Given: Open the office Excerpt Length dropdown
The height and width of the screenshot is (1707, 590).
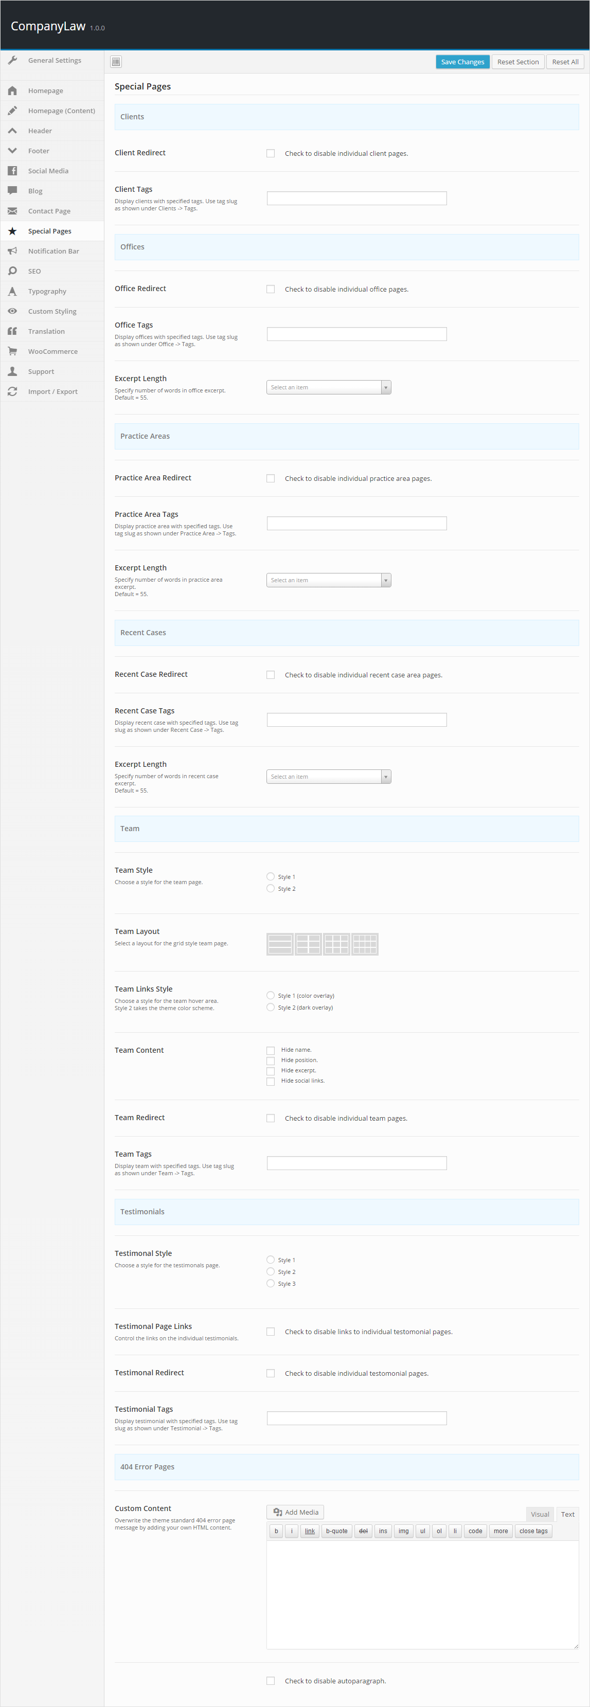Looking at the screenshot, I should click(x=329, y=388).
